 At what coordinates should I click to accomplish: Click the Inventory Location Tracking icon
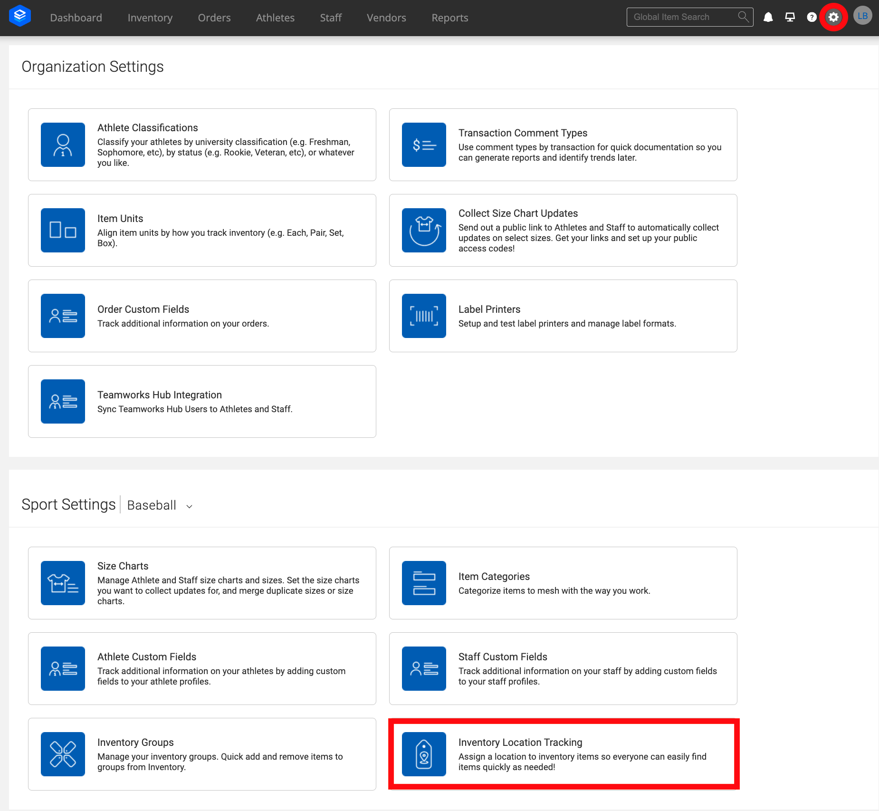pos(424,754)
